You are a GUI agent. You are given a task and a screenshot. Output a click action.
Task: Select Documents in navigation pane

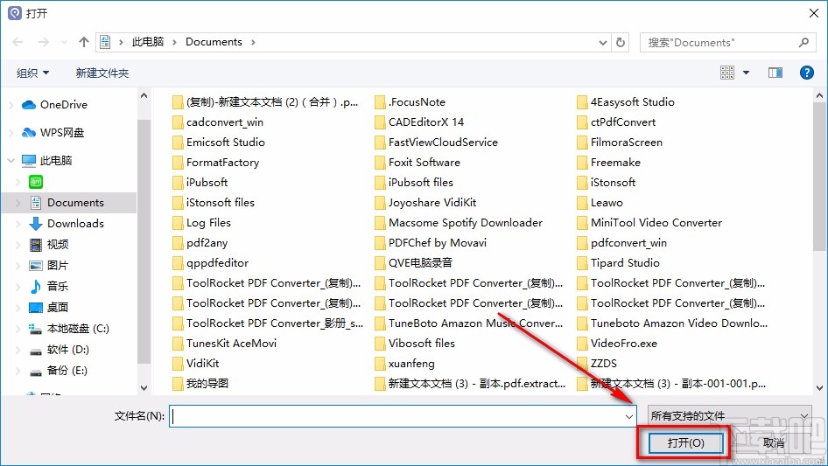point(67,203)
